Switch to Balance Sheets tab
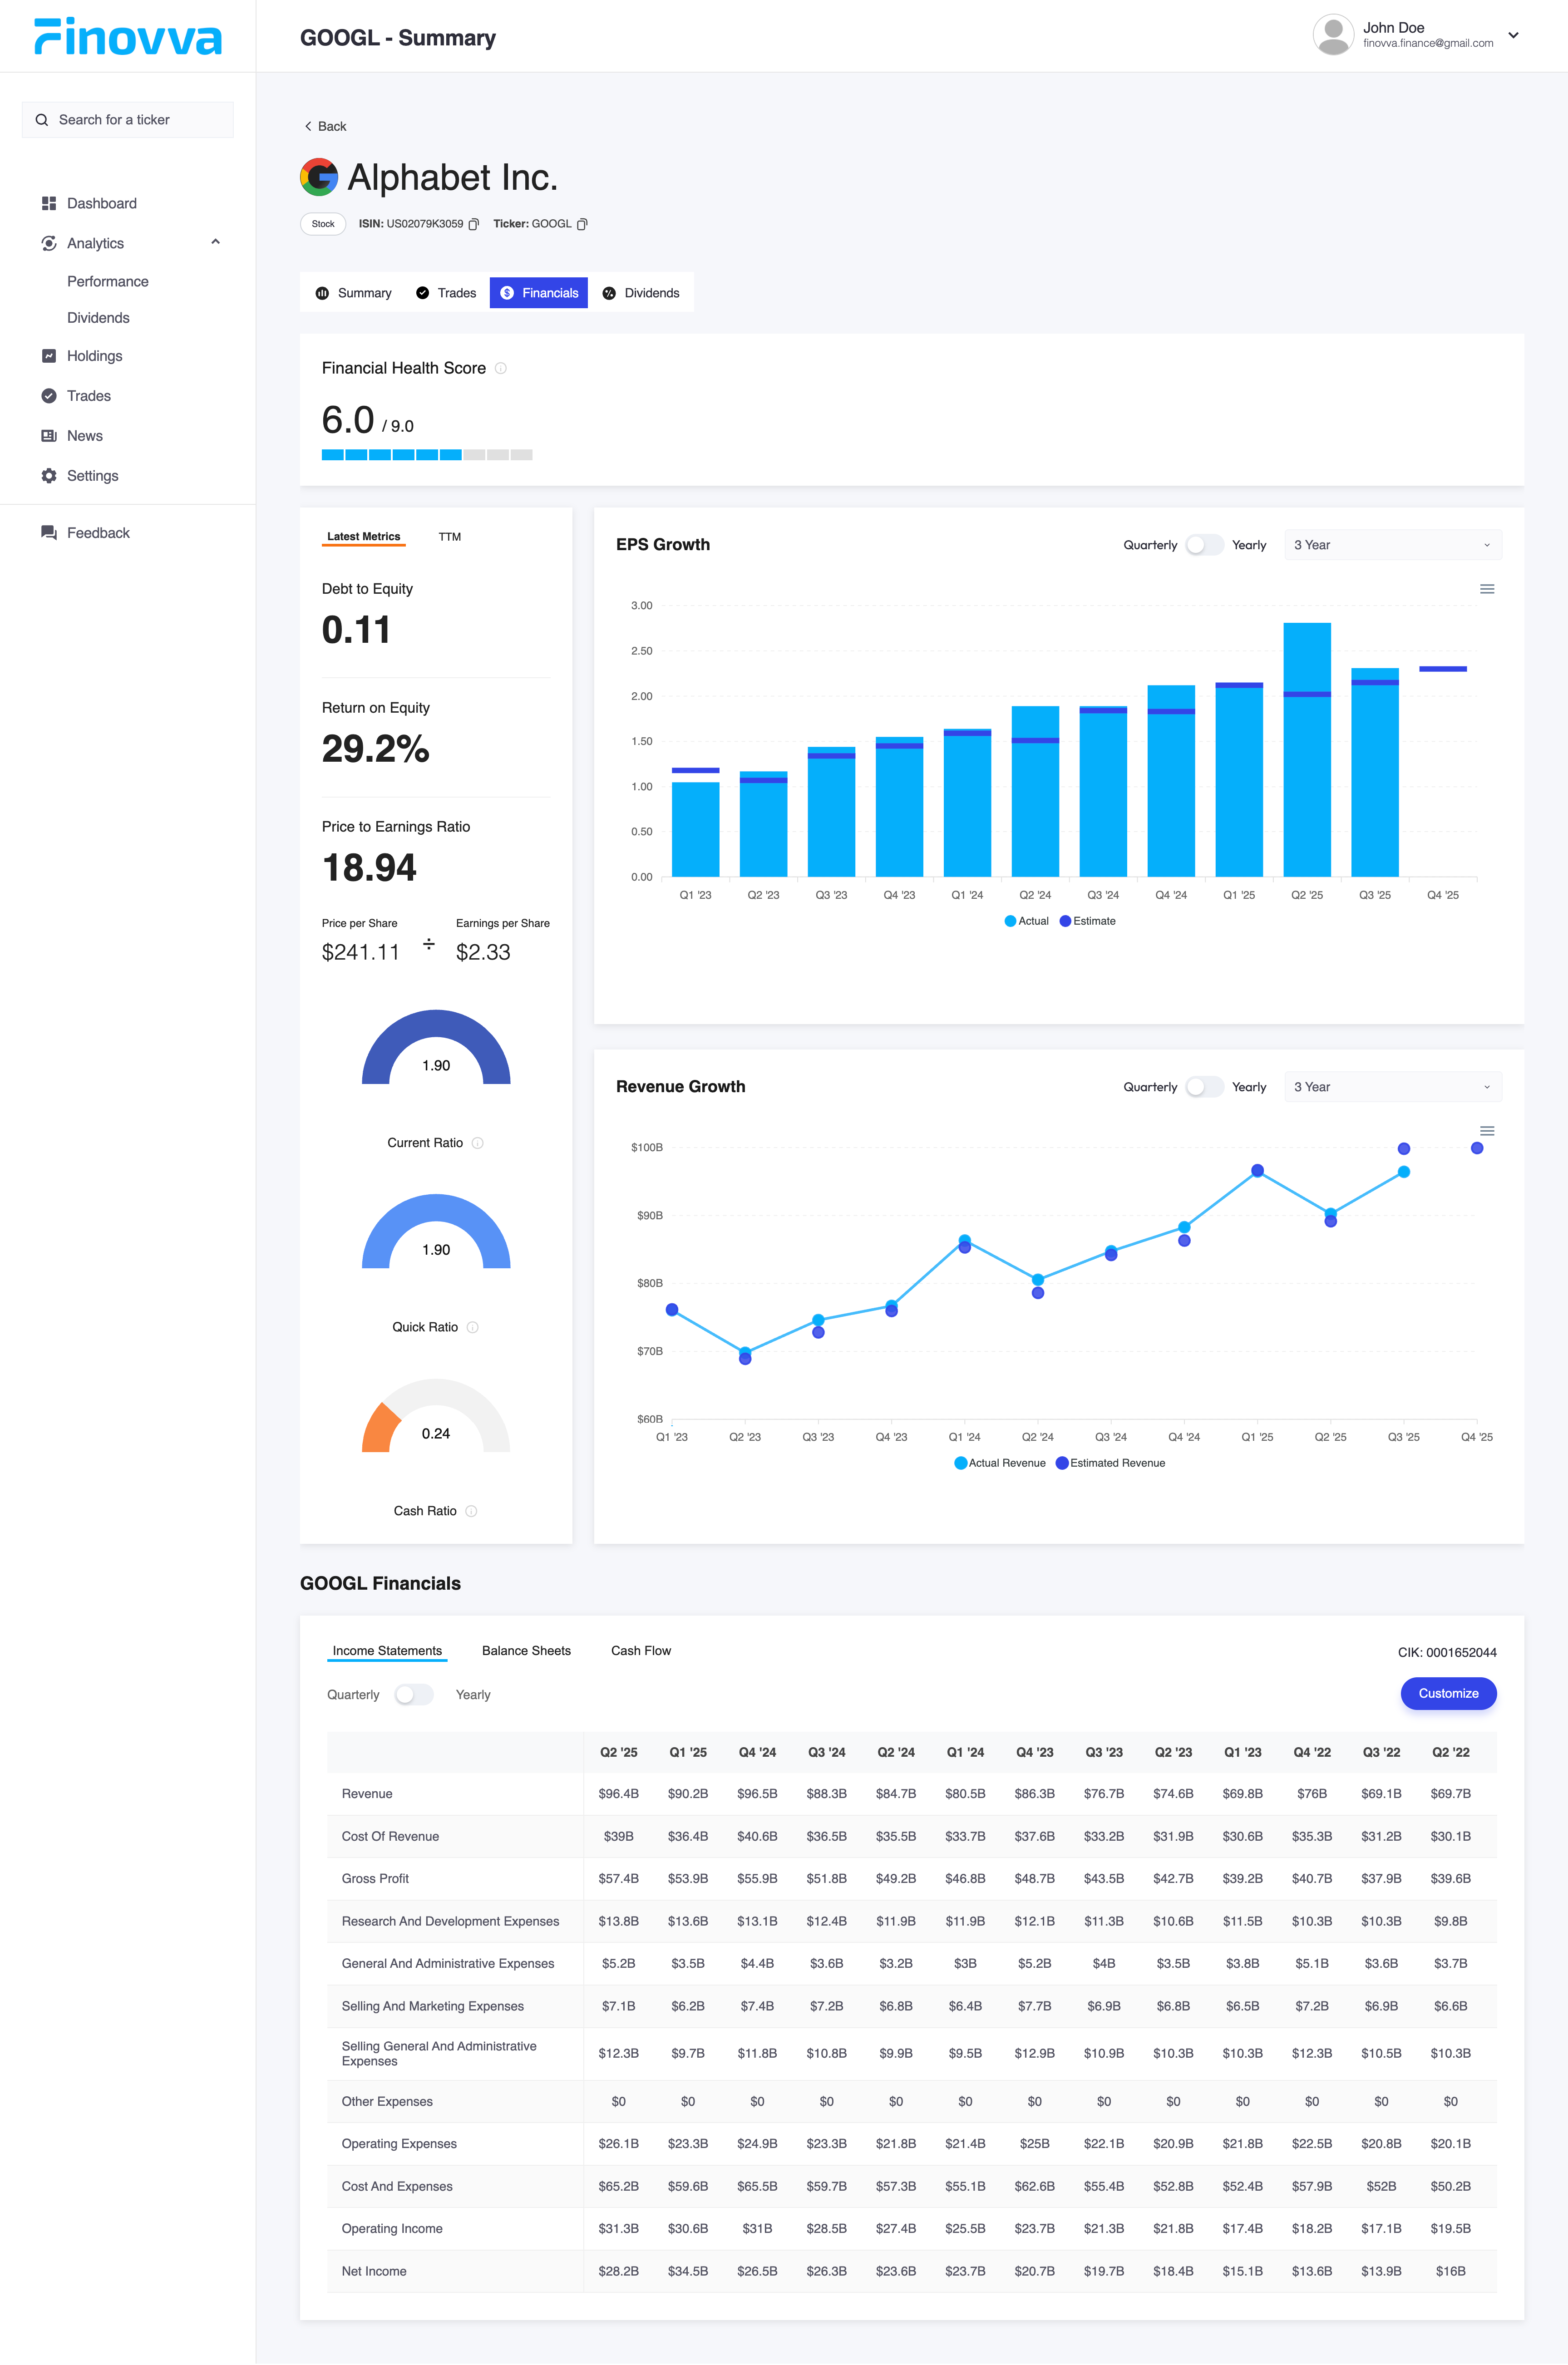1568x2365 pixels. point(526,1650)
